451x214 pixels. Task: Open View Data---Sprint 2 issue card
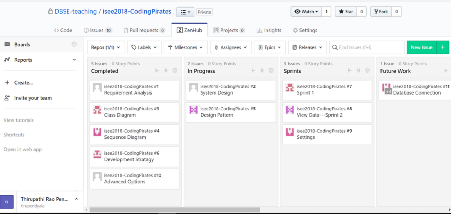coord(327,112)
